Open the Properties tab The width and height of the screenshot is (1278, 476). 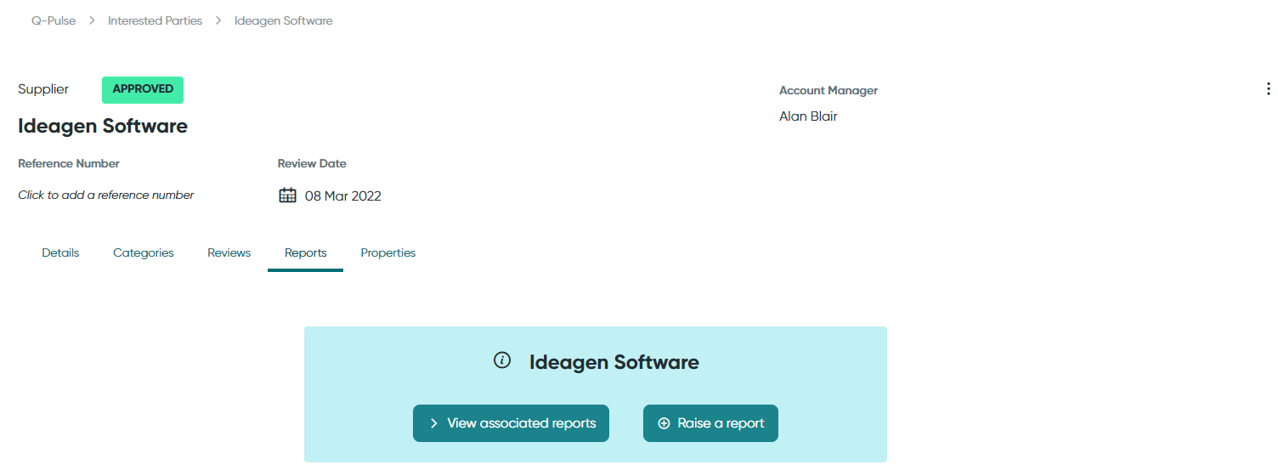388,253
